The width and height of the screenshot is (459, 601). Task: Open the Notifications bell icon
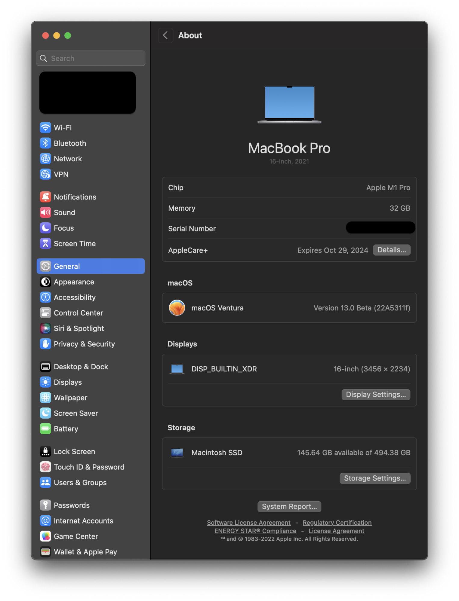click(45, 197)
